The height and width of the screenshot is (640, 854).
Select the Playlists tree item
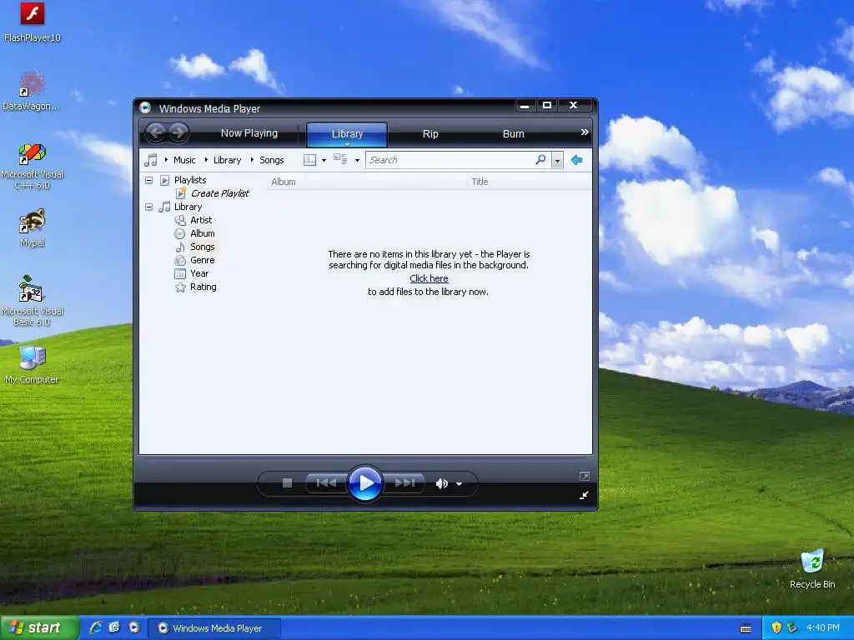pos(190,180)
